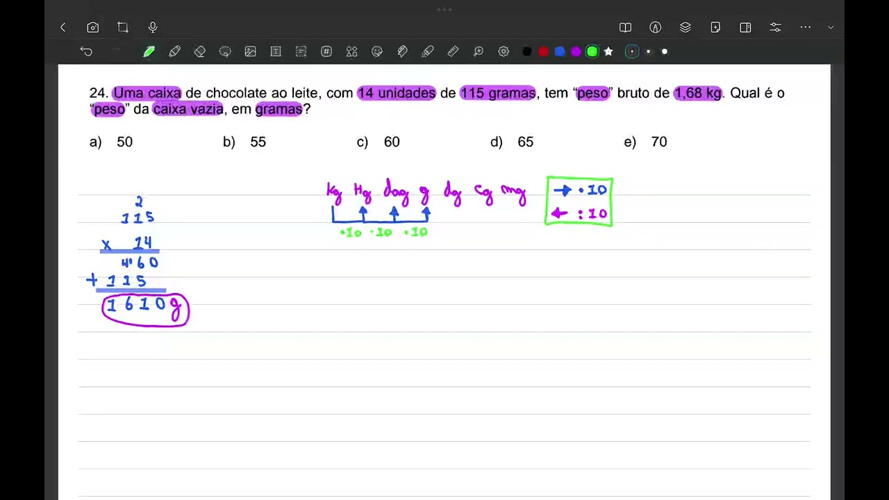Screen dimensions: 889x500
Task: Select the crop screenshot tool
Action: (123, 28)
